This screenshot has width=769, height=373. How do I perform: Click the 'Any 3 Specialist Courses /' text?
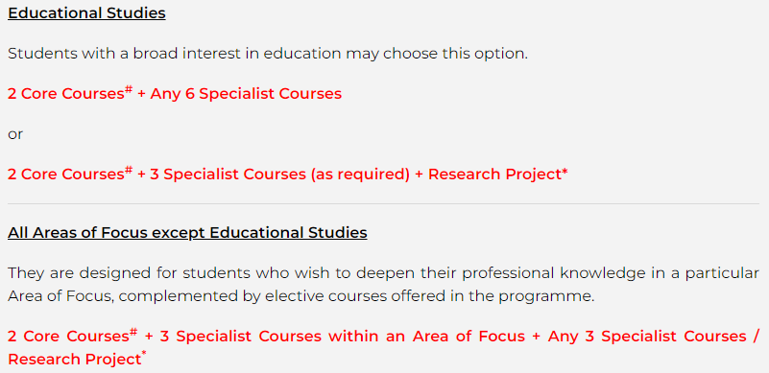(653, 337)
